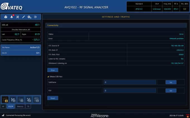Click the pencil edit icon

tap(23, 17)
